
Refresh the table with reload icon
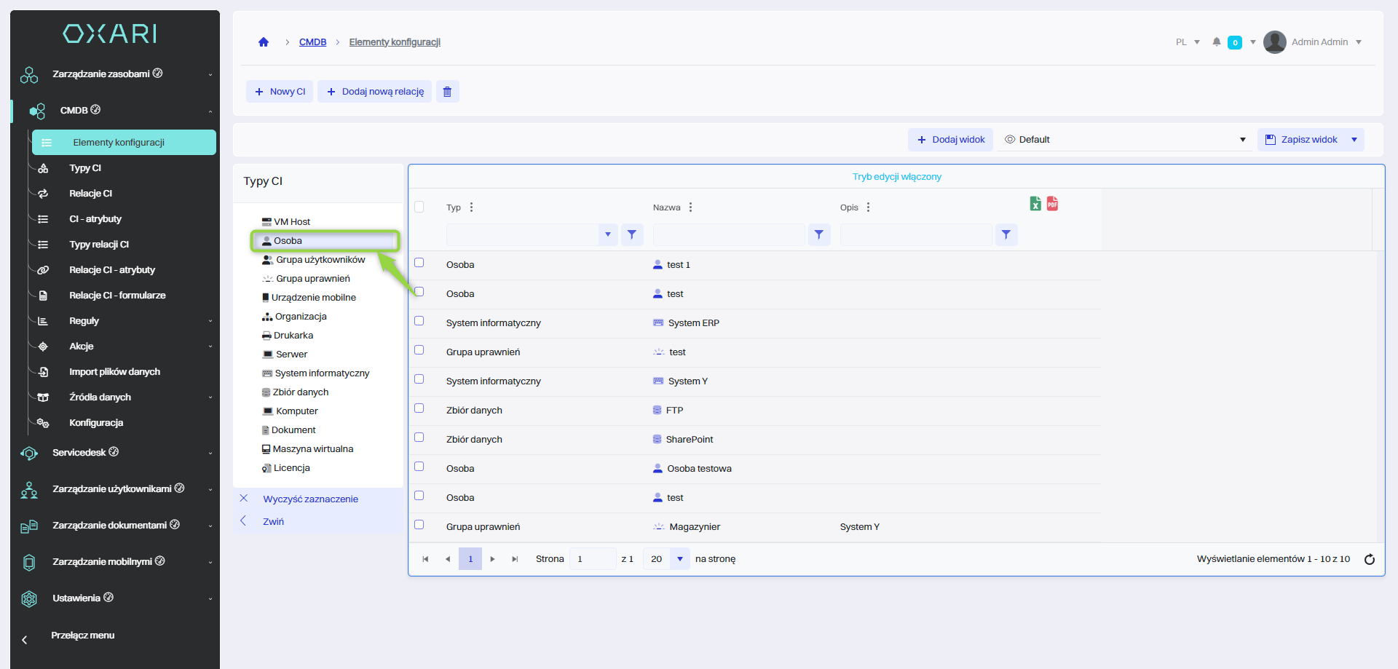point(1369,559)
